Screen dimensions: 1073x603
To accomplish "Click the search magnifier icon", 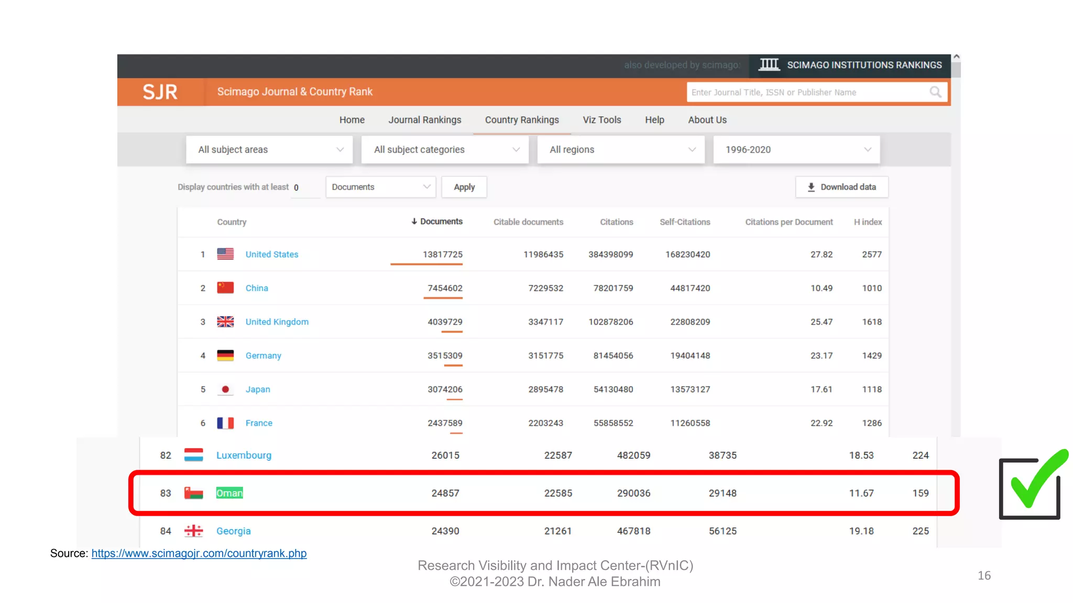I will point(935,92).
